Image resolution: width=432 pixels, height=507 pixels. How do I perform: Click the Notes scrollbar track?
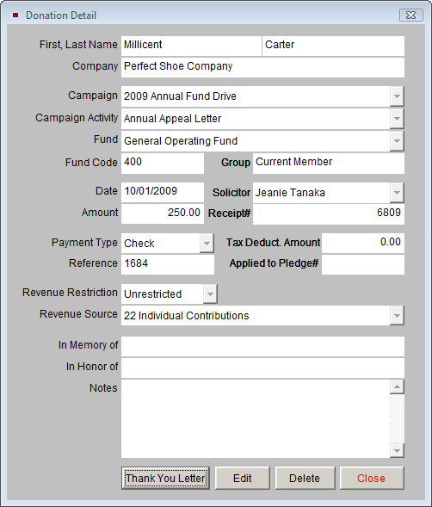(397, 418)
